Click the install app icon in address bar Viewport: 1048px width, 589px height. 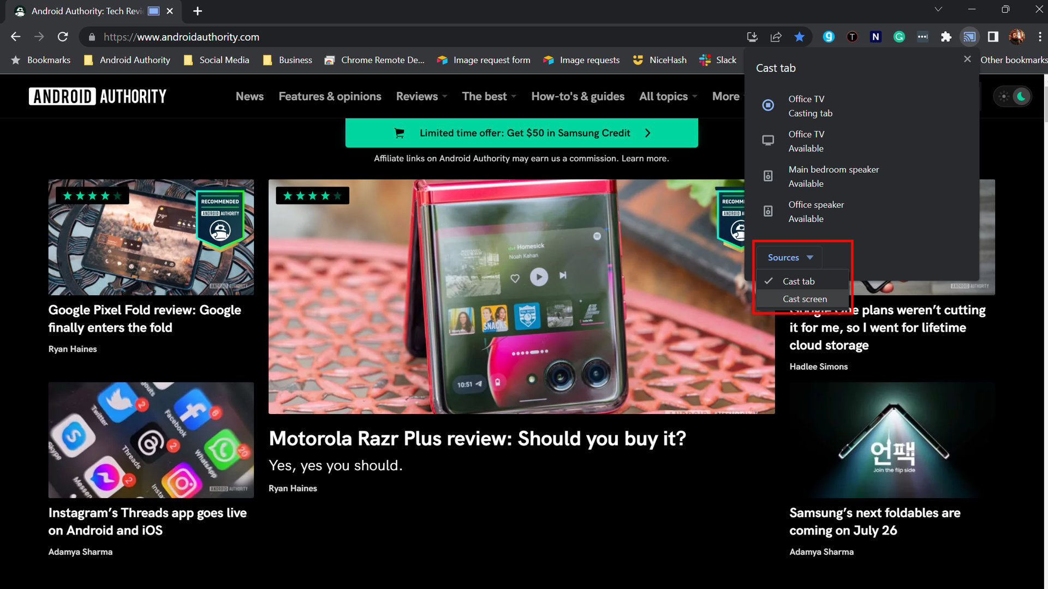[x=752, y=37]
